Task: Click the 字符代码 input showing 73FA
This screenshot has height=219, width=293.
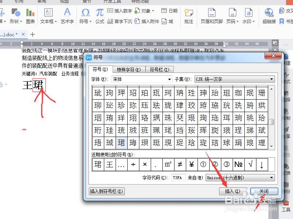Action: [178, 178]
